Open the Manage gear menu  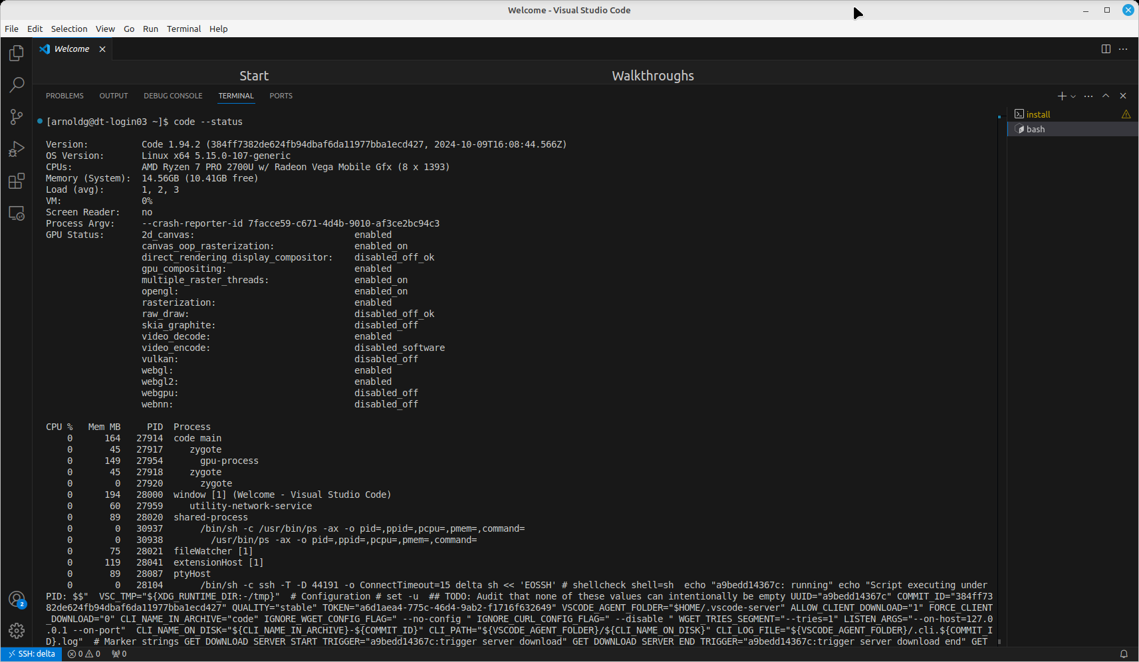click(x=17, y=631)
